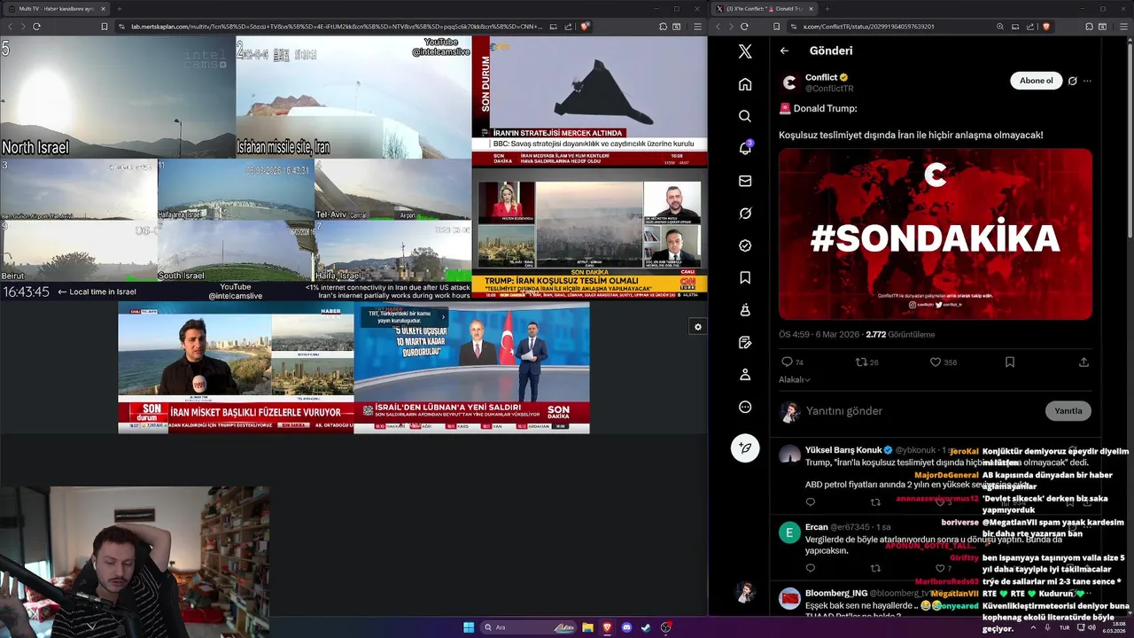Open Windows Start menu
Screen dimensions: 1134x638
pos(469,627)
